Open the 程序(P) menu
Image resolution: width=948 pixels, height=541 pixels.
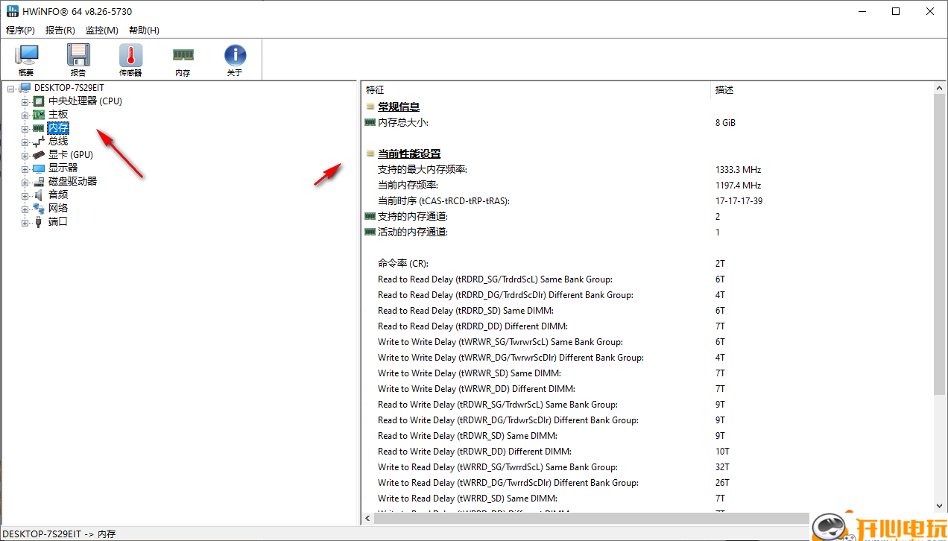[20, 30]
